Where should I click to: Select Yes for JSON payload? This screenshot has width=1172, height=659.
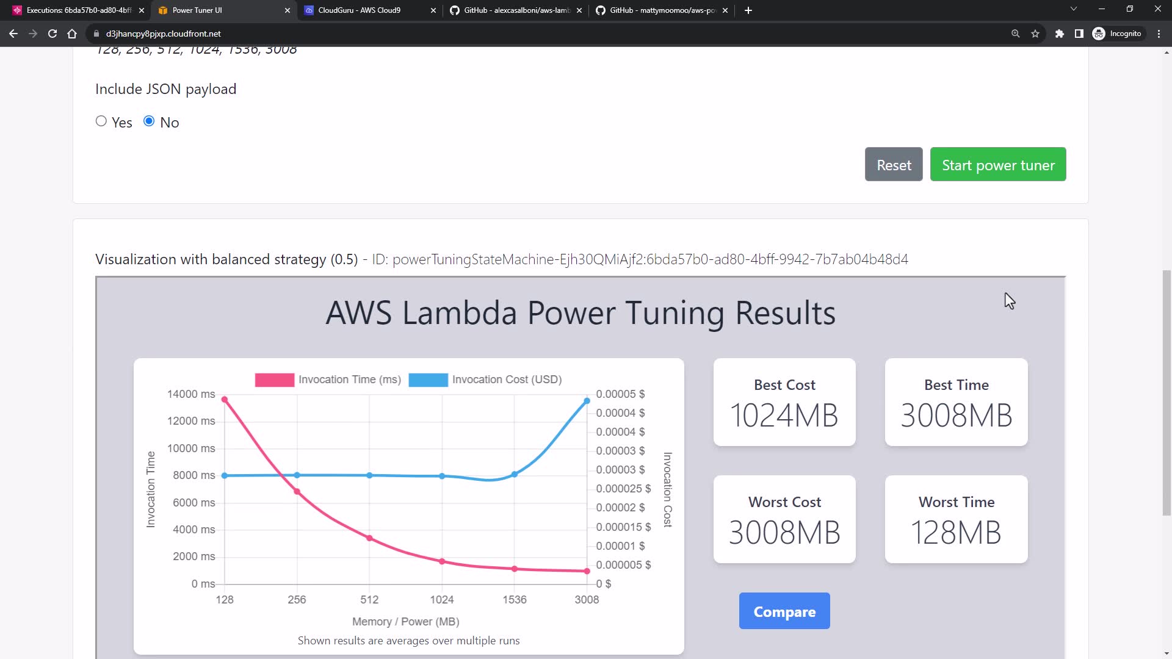pos(101,121)
